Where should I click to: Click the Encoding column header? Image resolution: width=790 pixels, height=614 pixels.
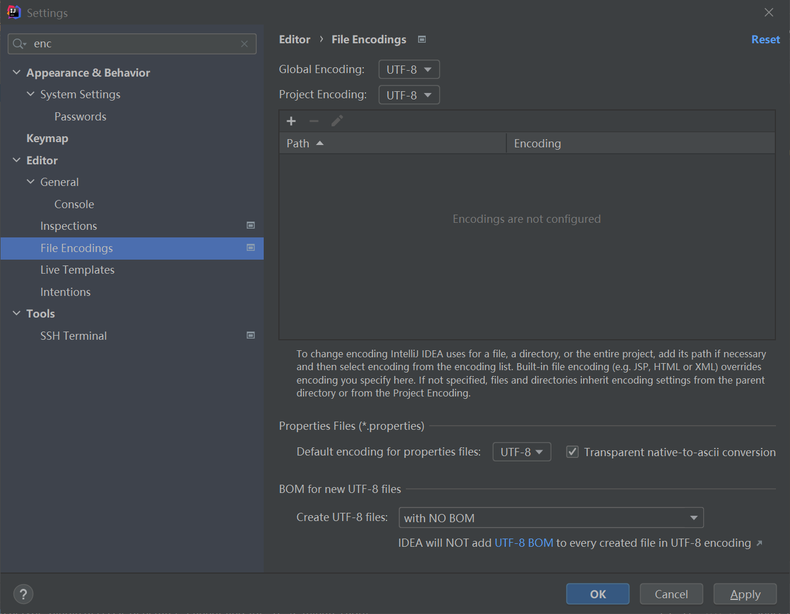pyautogui.click(x=641, y=143)
